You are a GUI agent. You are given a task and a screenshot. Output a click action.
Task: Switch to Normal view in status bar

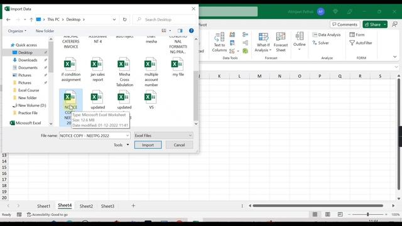coord(315,215)
